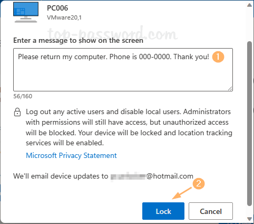Click the VMware20,1 model text
The image size is (254, 224).
(x=64, y=17)
